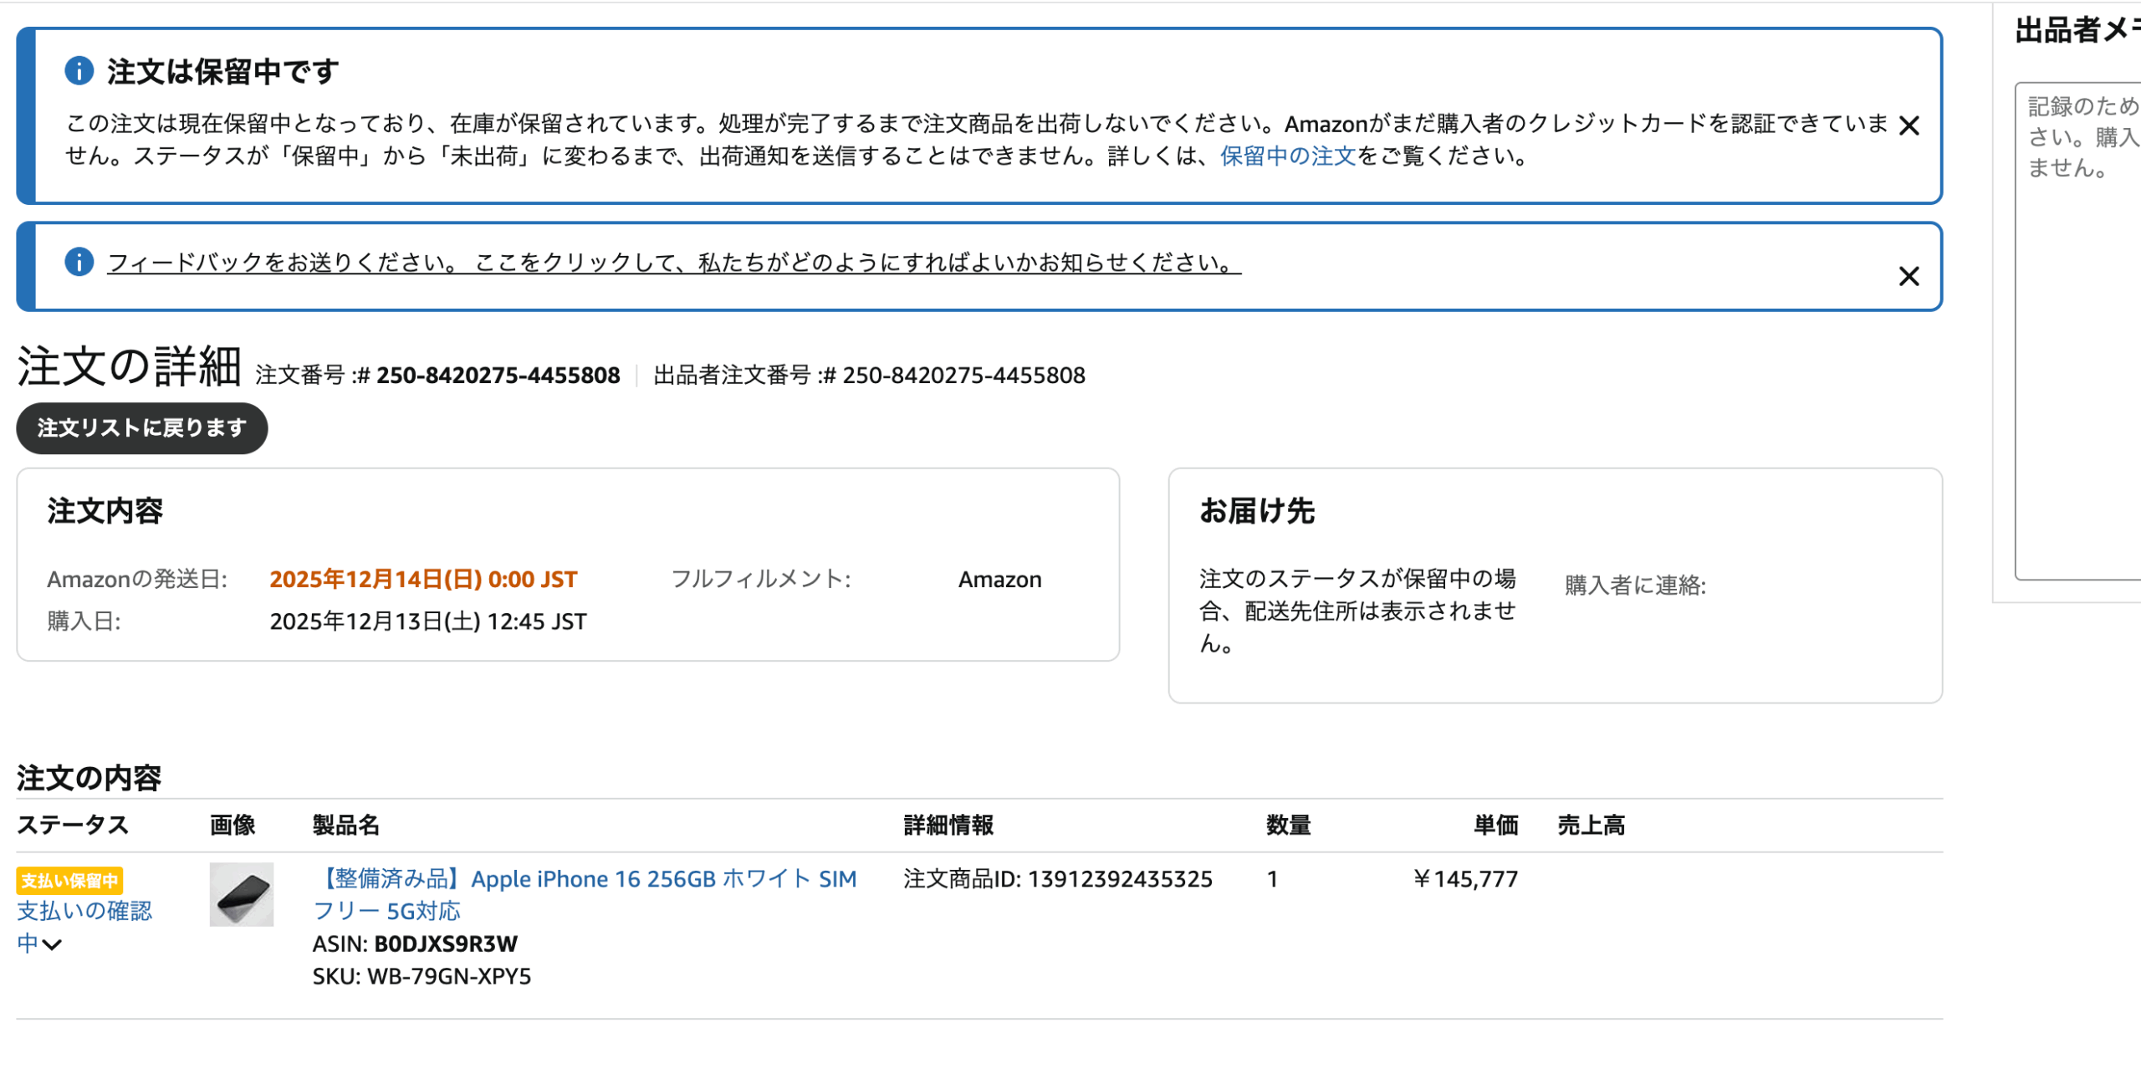Click info icon in pending order alert
This screenshot has height=1074, width=2141.
click(79, 71)
